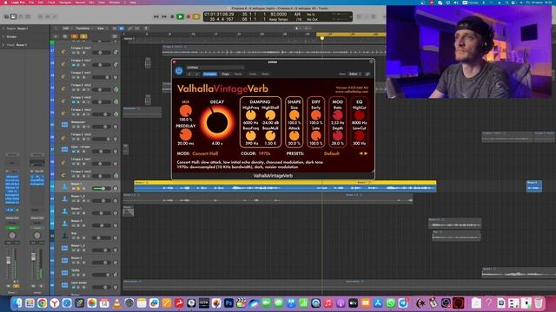Open the Logic Pro menu
This screenshot has height=312, width=556.
point(17,2)
